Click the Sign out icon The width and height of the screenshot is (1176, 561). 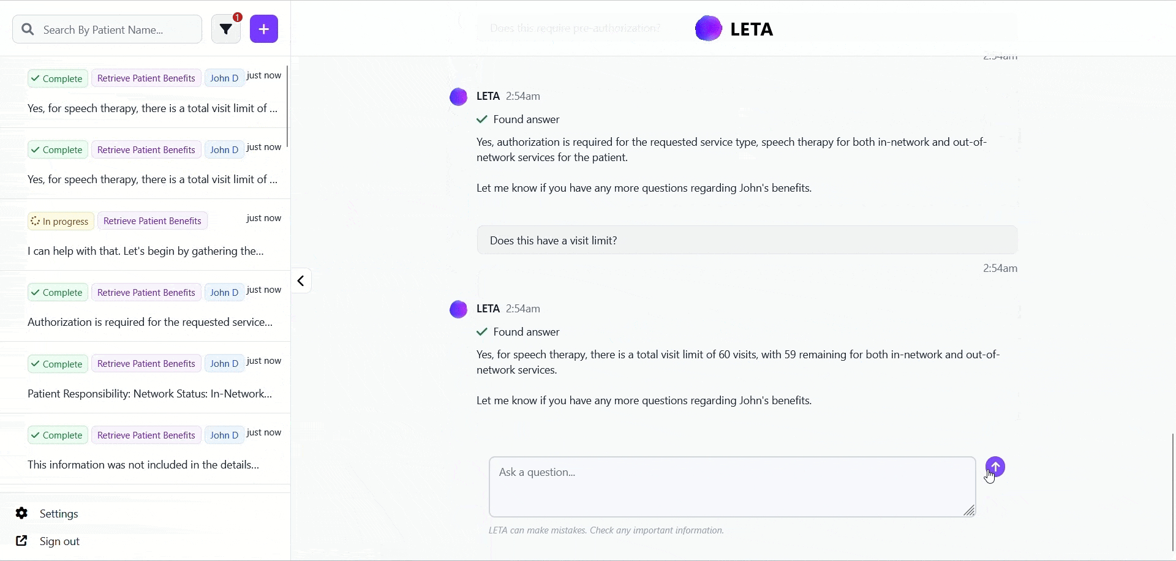(x=22, y=541)
